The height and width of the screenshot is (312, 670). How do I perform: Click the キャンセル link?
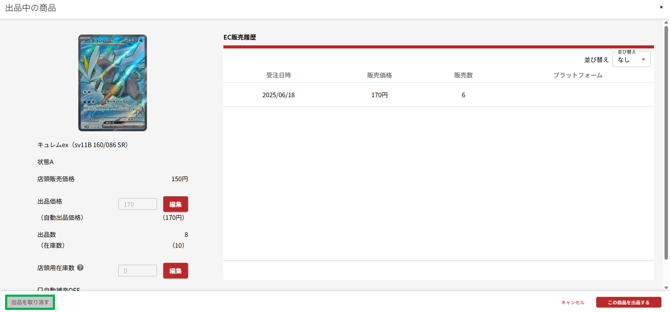[x=573, y=302]
